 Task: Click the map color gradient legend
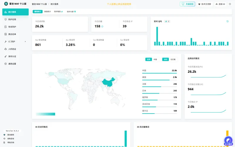tap(46, 114)
